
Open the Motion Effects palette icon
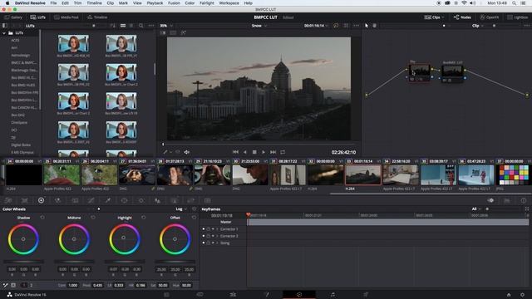(x=75, y=200)
